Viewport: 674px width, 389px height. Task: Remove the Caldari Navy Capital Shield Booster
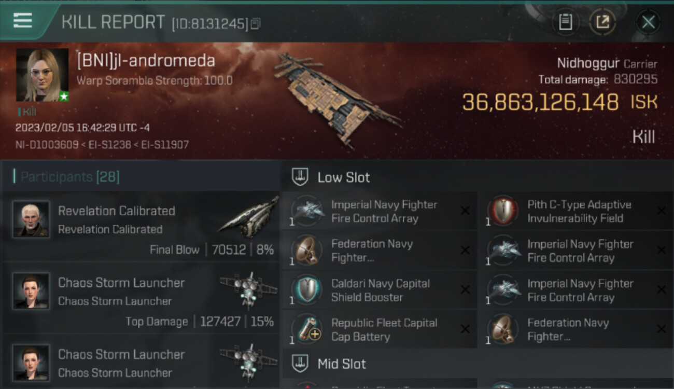[x=465, y=289]
